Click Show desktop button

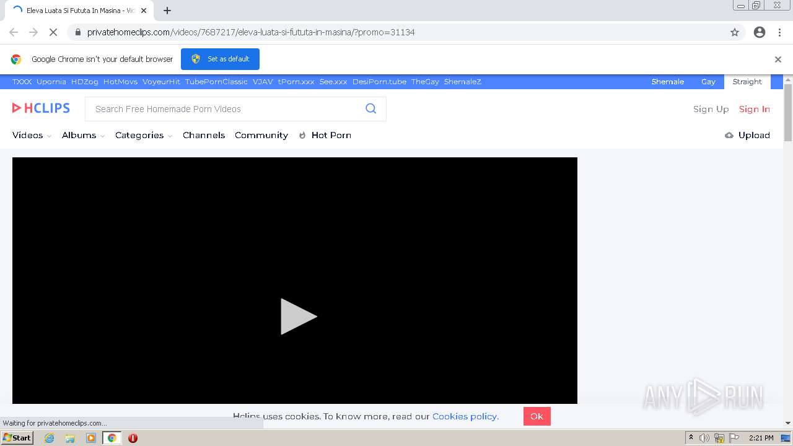[x=786, y=438]
